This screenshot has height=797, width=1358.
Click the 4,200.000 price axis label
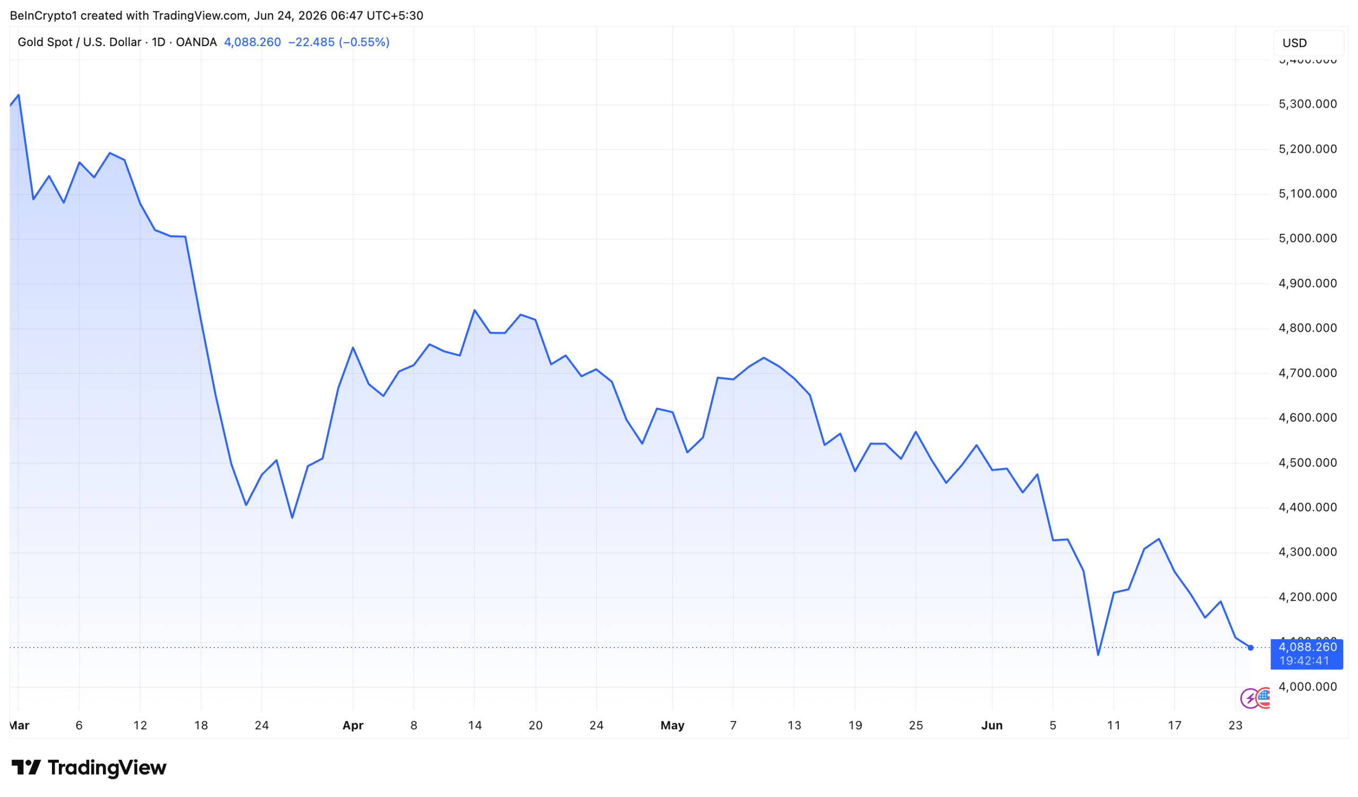click(1308, 597)
